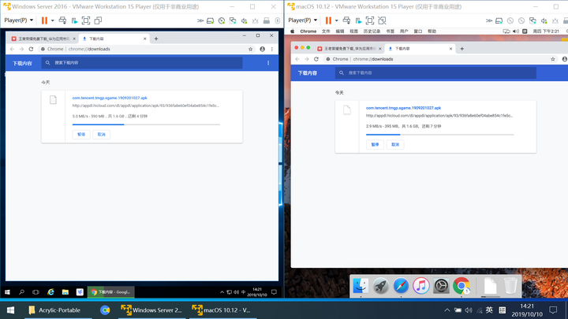
Task: Open three-dot menu on Windows downloads page header
Action: point(268,63)
